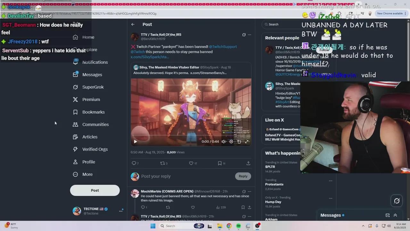Click the #SilvyArt hashtag
Image resolution: width=410 pixels, height=231 pixels.
[282, 102]
